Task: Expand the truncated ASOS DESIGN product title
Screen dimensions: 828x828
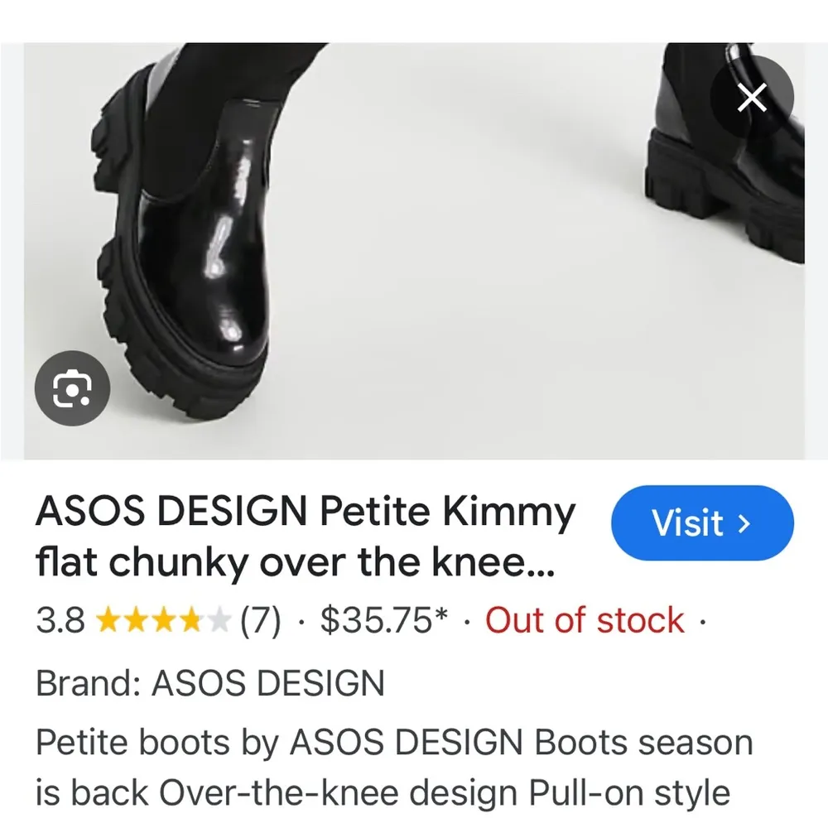Action: (x=306, y=537)
